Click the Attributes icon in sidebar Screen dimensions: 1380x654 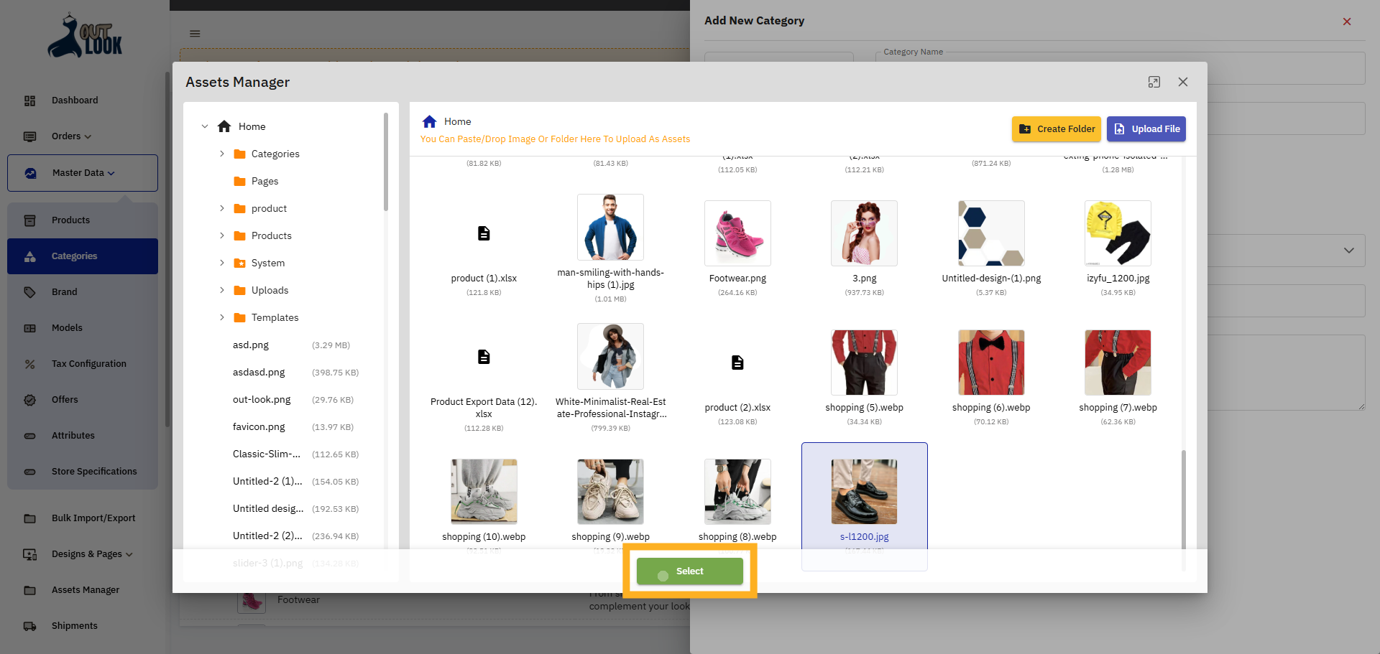30,436
